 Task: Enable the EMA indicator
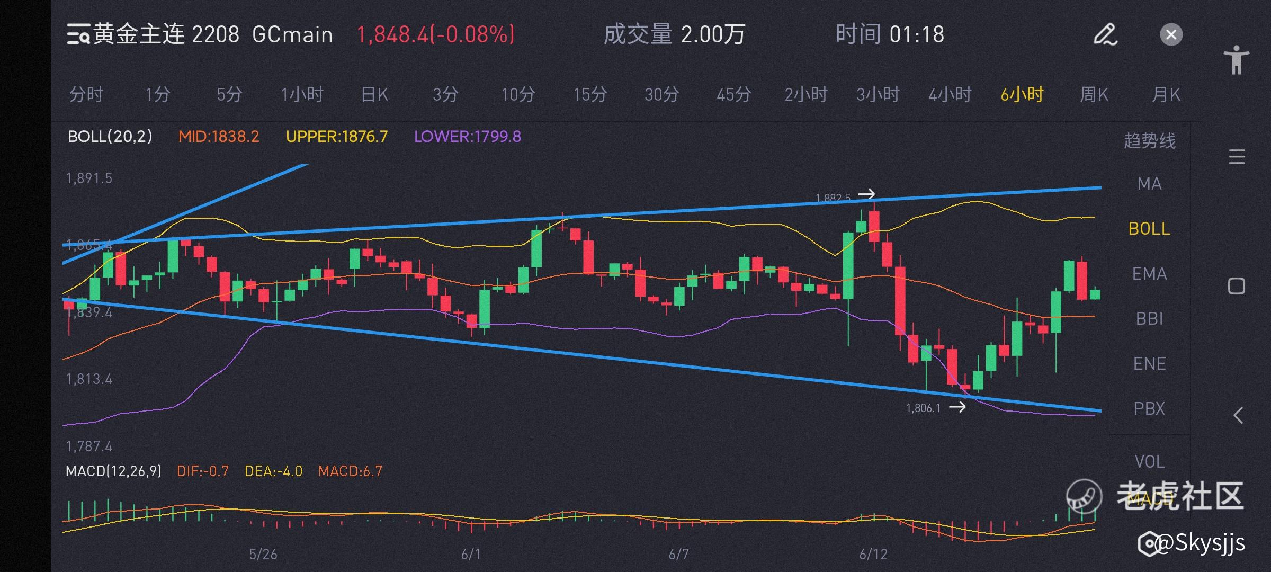click(1150, 274)
